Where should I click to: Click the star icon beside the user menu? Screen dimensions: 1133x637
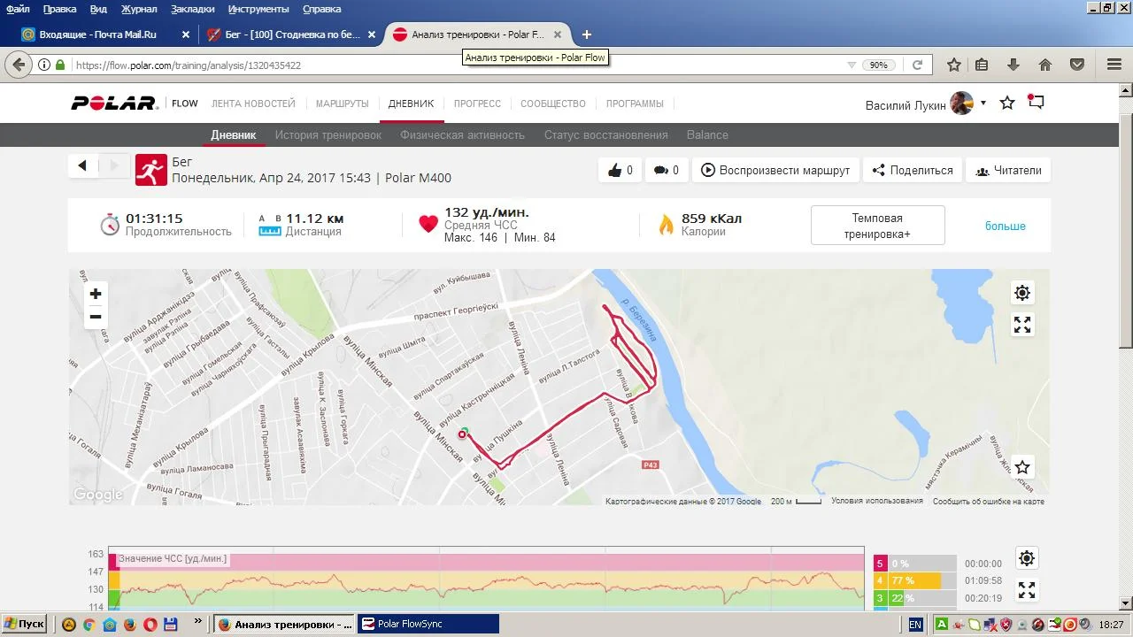[x=1007, y=103]
